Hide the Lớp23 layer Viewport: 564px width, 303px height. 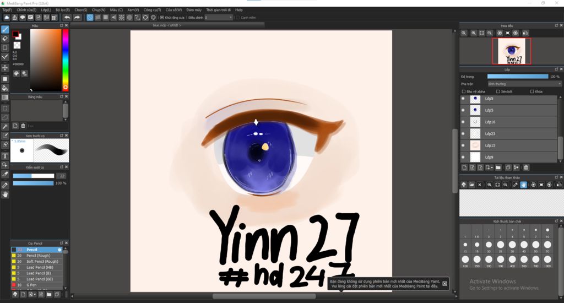pyautogui.click(x=463, y=133)
